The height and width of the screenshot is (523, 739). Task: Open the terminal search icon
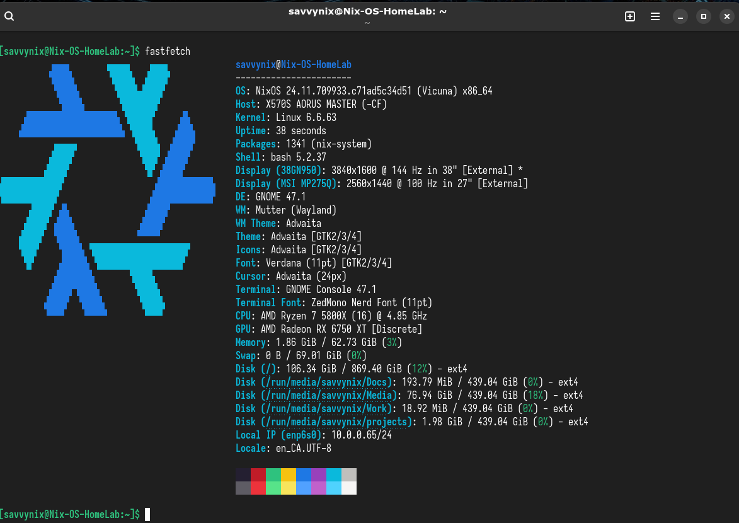point(9,16)
